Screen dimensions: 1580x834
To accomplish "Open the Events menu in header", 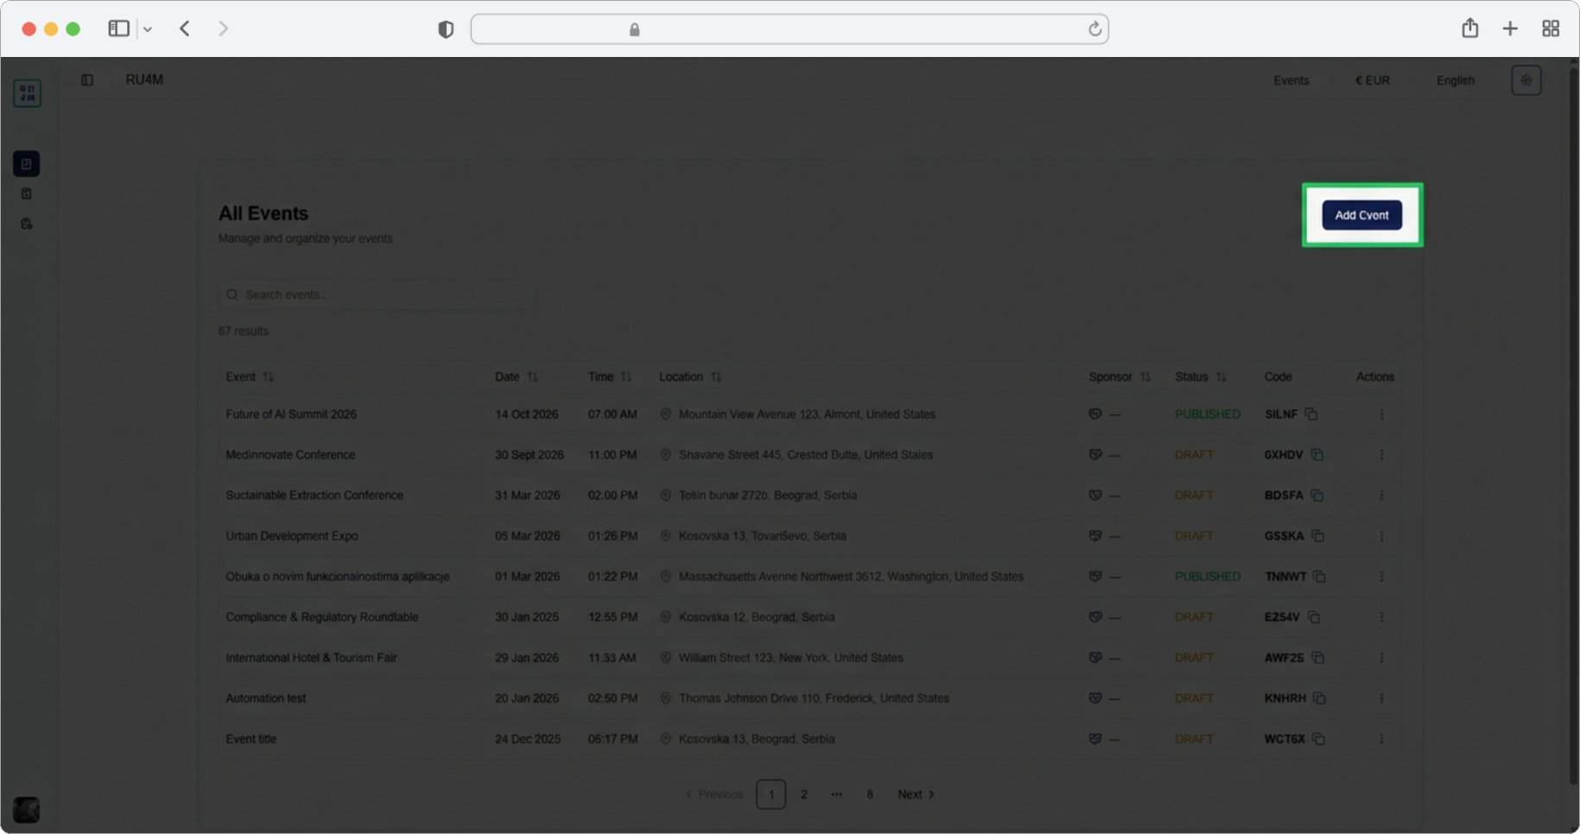I will pyautogui.click(x=1291, y=80).
